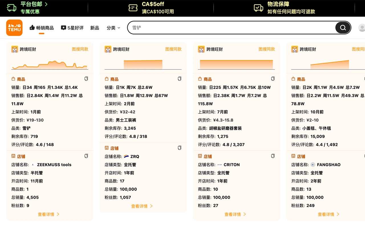
Task: Click the sales trend chart on the first card
Action: [x=50, y=64]
